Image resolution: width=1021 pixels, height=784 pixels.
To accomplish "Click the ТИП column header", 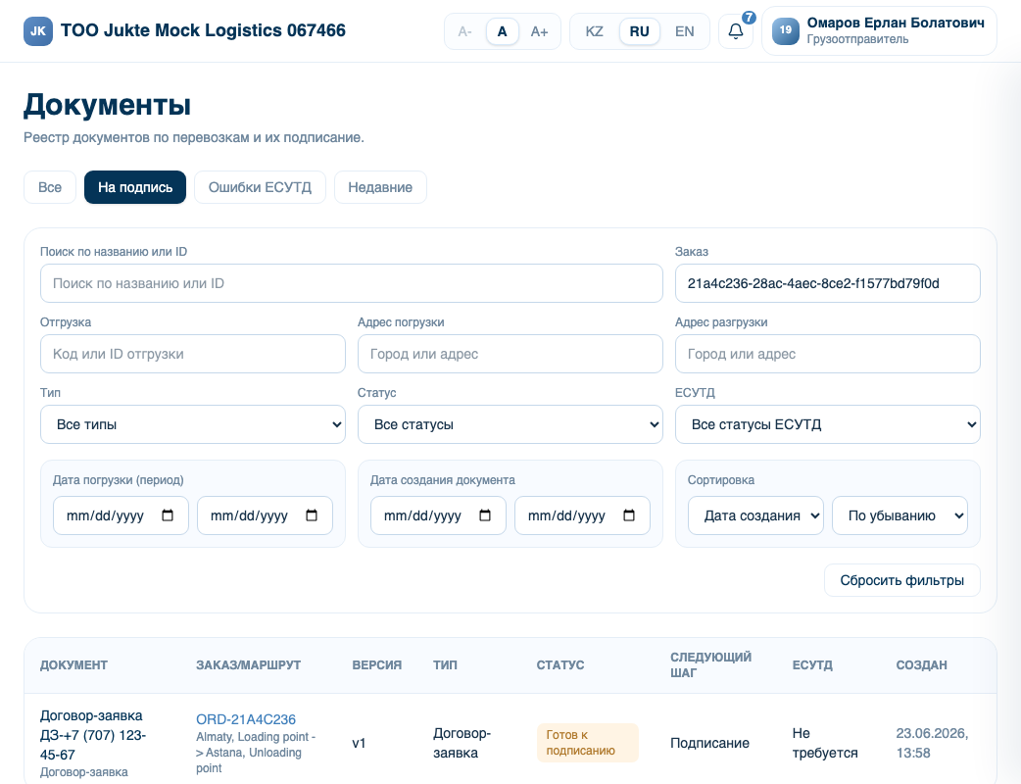I will coord(445,664).
